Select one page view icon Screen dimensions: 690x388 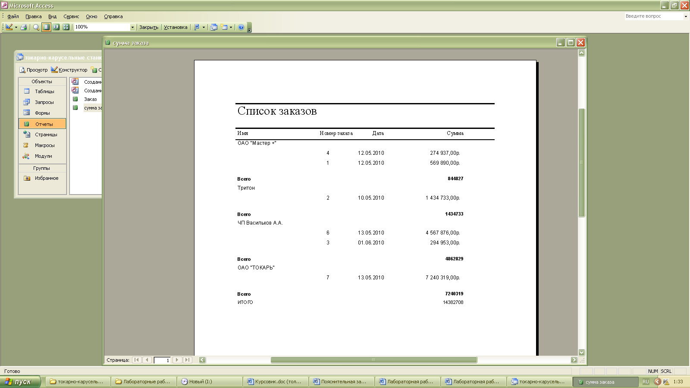[46, 27]
